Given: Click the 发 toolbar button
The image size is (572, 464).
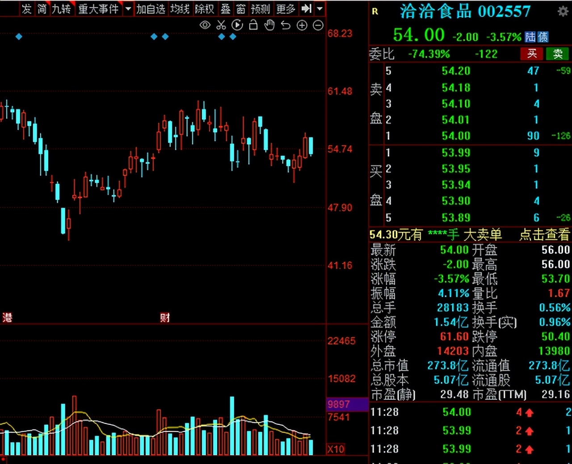Looking at the screenshot, I should [27, 8].
